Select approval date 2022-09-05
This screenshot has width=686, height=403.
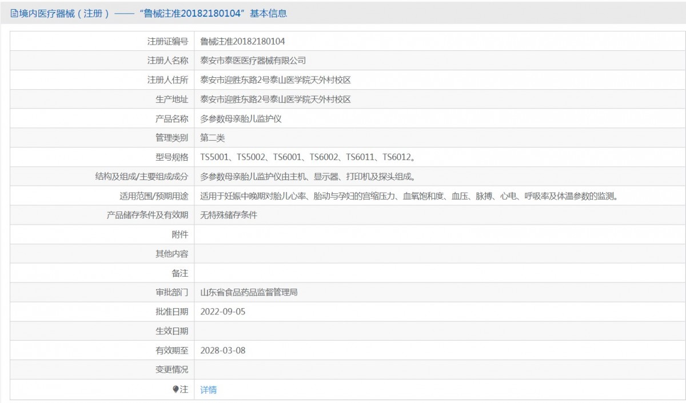tap(223, 312)
